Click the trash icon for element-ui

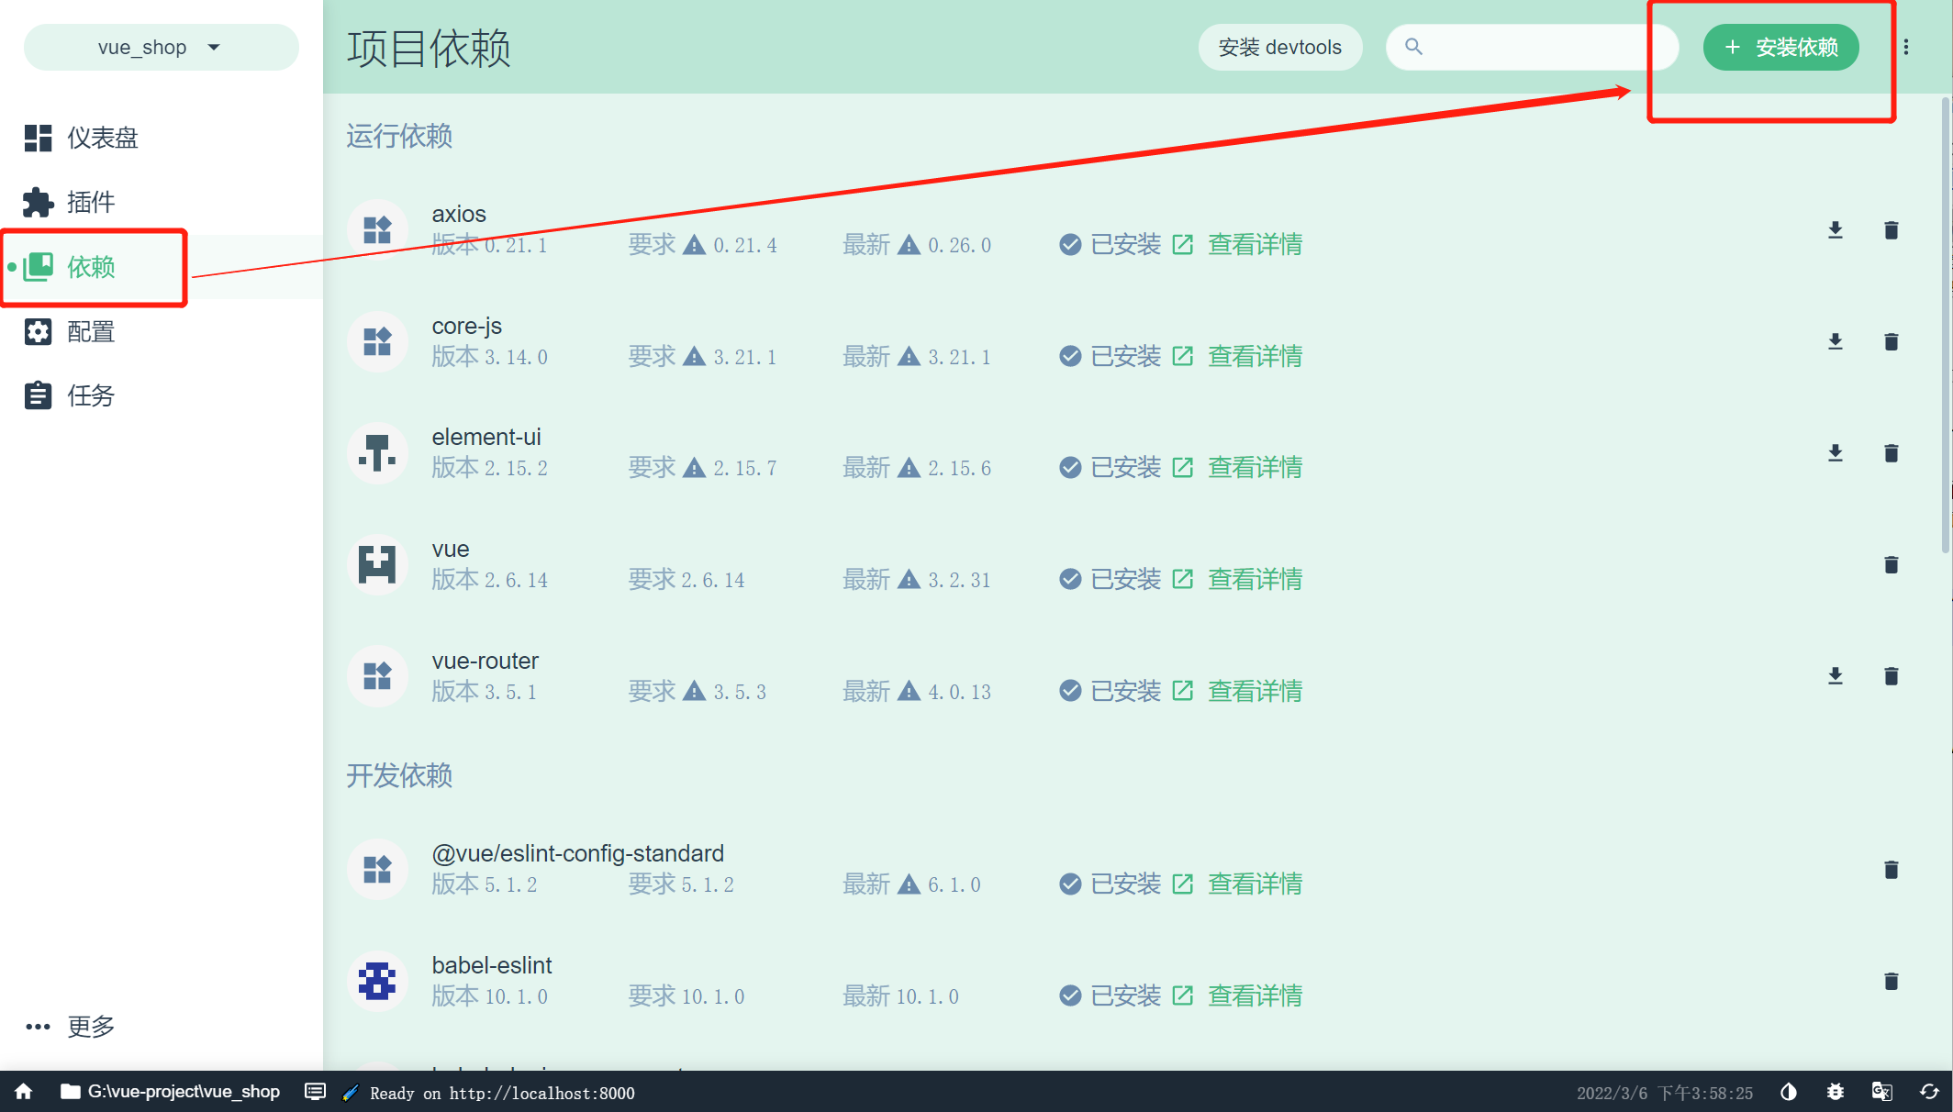pos(1891,453)
